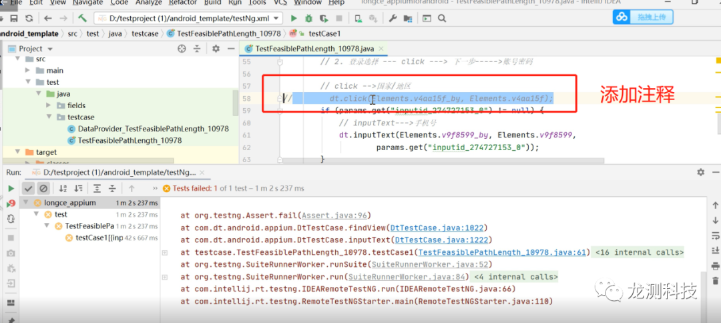Open Run panel settings gear
Image resolution: width=721 pixels, height=323 pixels.
click(700, 172)
